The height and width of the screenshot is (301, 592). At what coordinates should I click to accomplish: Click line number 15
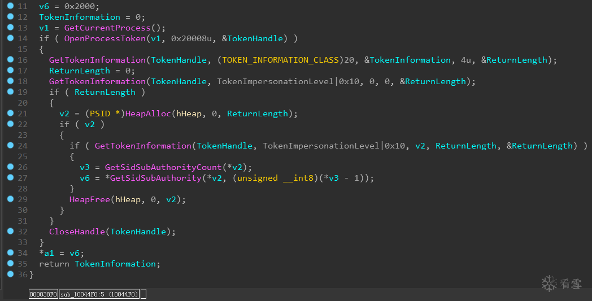(x=23, y=50)
